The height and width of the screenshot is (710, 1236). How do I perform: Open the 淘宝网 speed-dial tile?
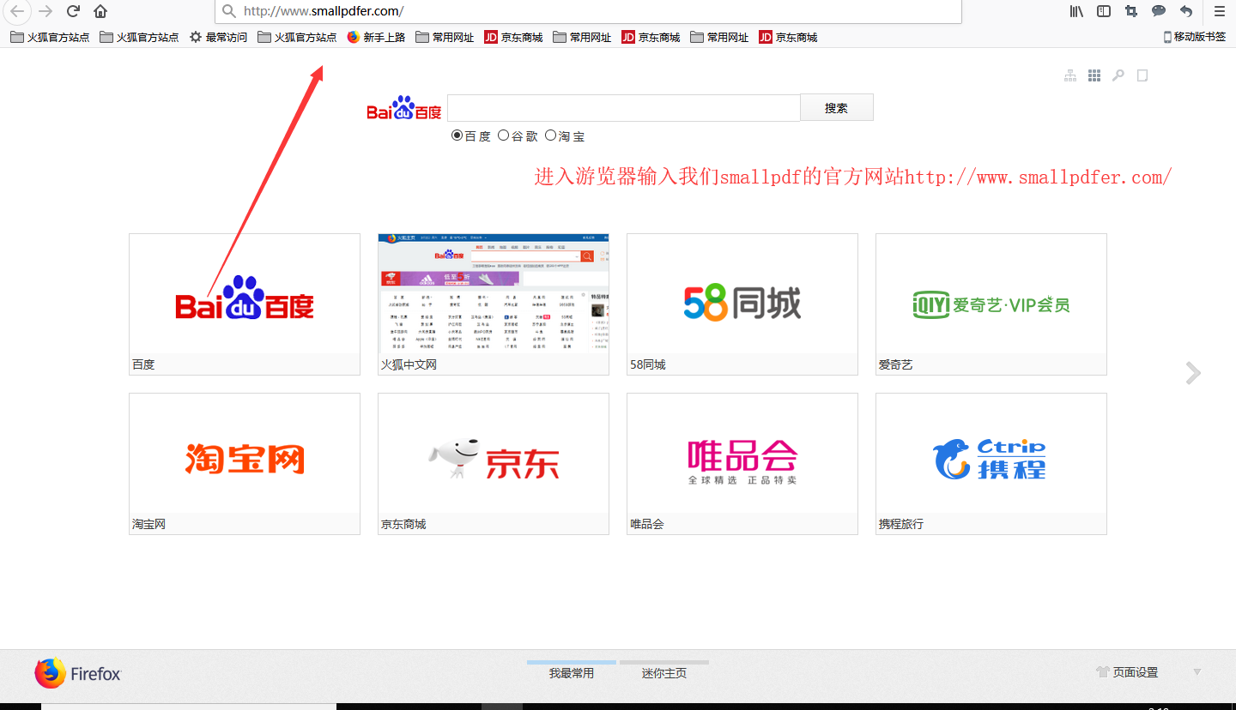(245, 464)
